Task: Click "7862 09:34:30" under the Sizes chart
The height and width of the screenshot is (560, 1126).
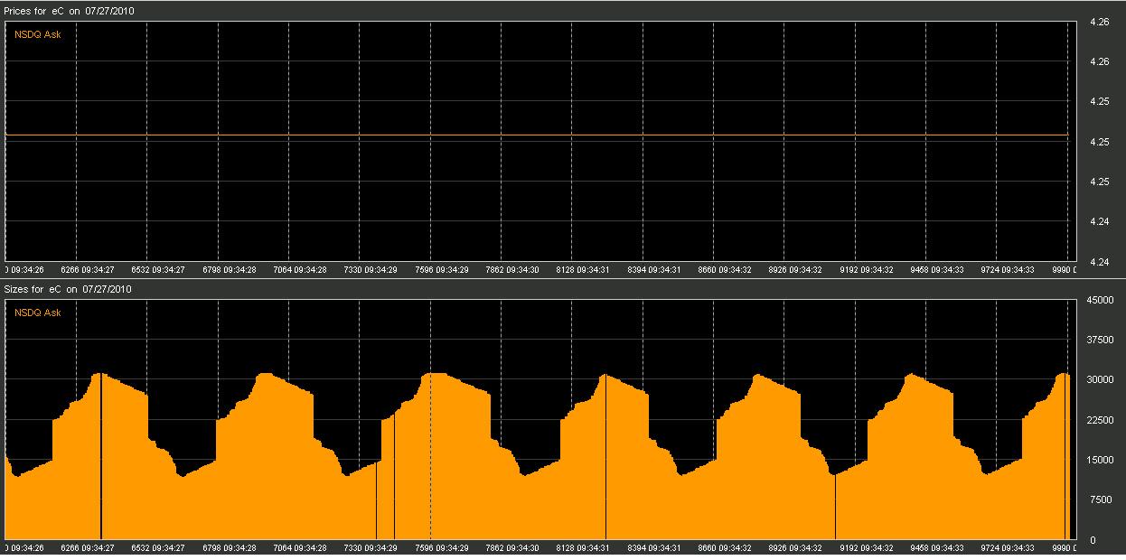Action: tap(512, 547)
